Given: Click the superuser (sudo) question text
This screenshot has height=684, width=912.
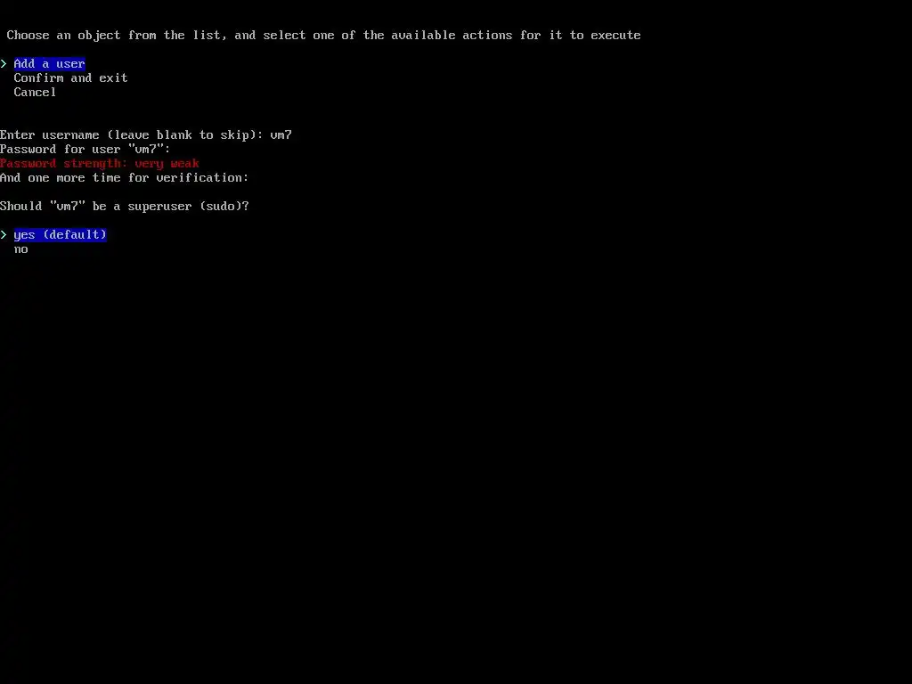Looking at the screenshot, I should [125, 206].
